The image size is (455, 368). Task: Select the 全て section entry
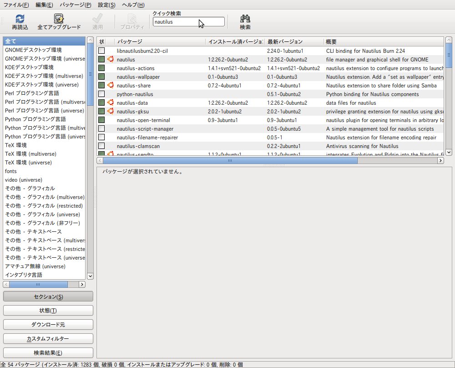coord(44,41)
